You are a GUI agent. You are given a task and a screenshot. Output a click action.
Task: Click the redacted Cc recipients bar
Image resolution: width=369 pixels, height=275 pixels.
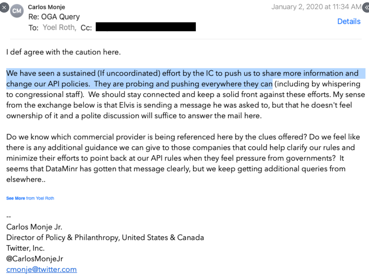(x=145, y=27)
